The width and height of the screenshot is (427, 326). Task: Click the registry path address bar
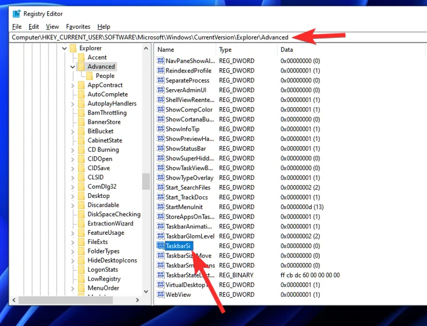tap(160, 37)
